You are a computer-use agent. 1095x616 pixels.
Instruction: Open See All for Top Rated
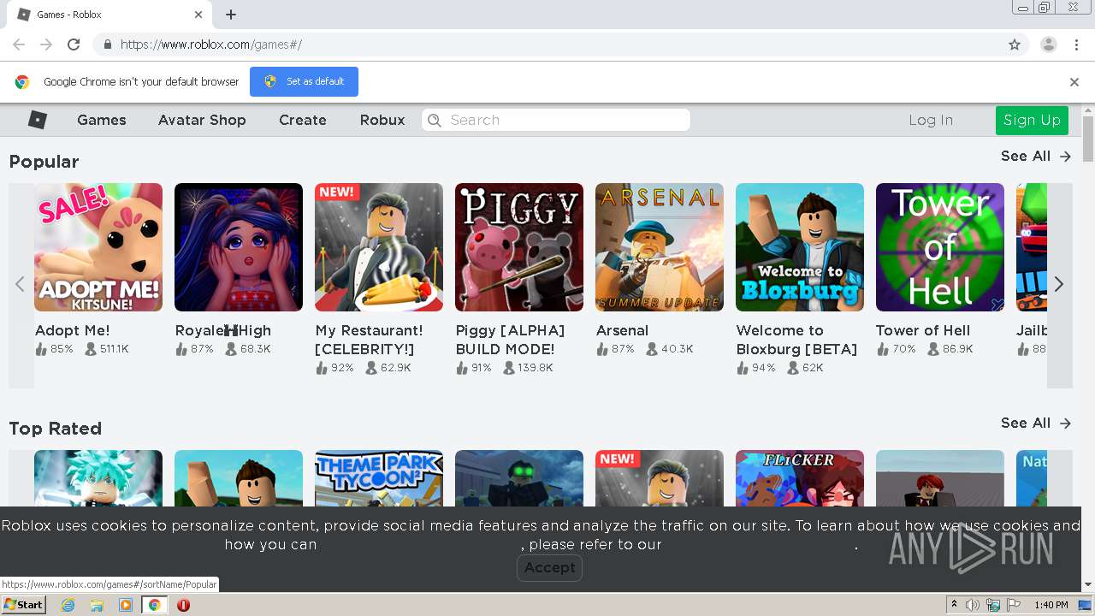click(1036, 423)
